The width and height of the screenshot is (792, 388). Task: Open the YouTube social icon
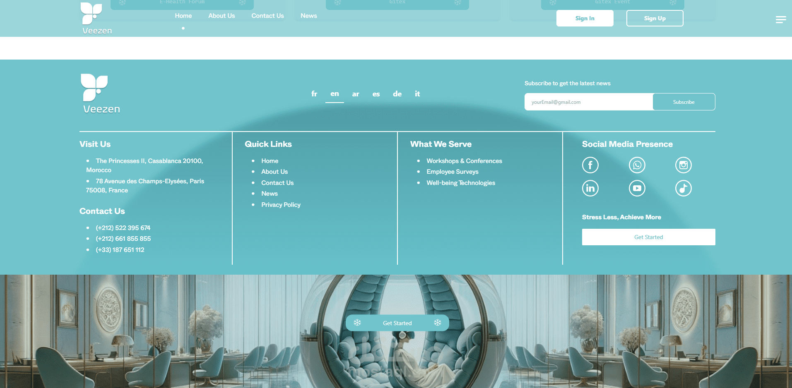pyautogui.click(x=637, y=188)
